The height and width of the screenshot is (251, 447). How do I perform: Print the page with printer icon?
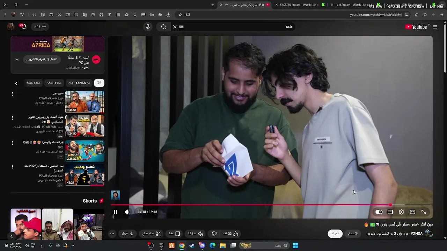pos(101,15)
